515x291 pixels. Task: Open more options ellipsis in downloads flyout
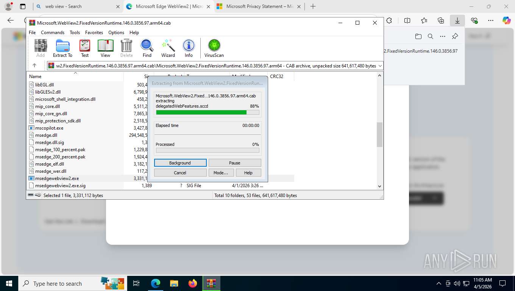click(x=443, y=36)
